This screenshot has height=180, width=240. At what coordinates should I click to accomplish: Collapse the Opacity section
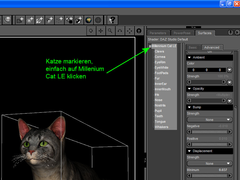click(189, 88)
